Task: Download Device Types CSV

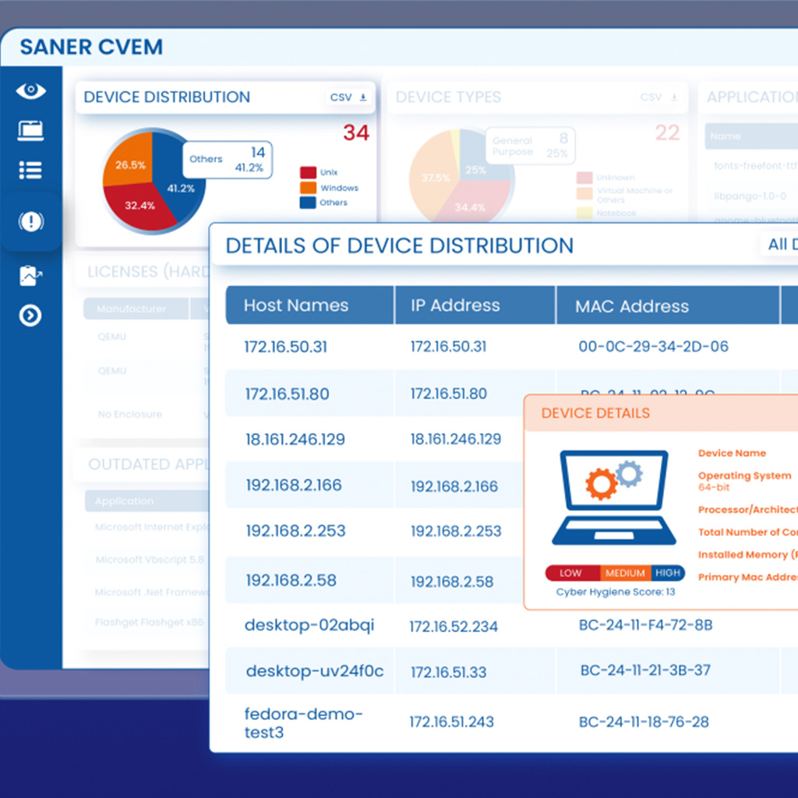Action: coord(659,97)
